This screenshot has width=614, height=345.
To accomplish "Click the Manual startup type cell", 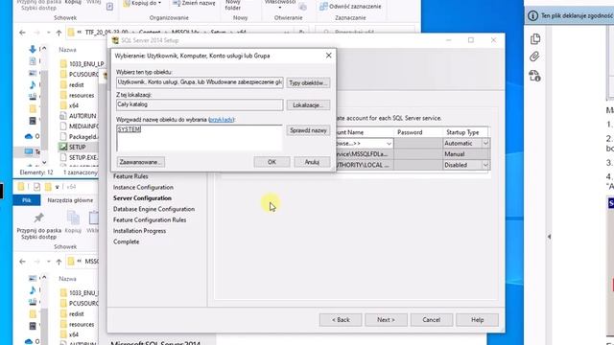I will (466, 154).
